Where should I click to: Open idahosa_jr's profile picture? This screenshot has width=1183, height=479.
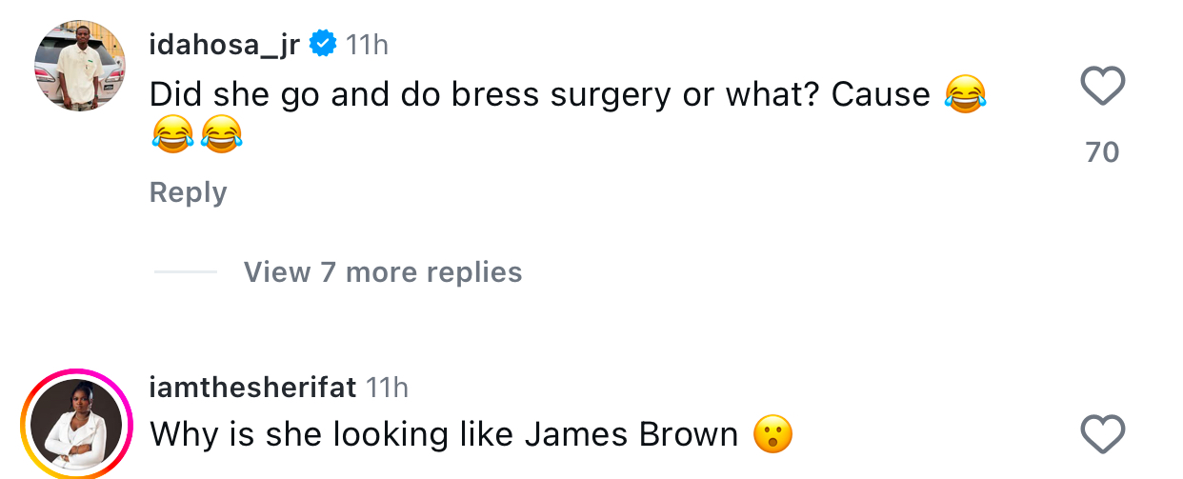point(80,65)
